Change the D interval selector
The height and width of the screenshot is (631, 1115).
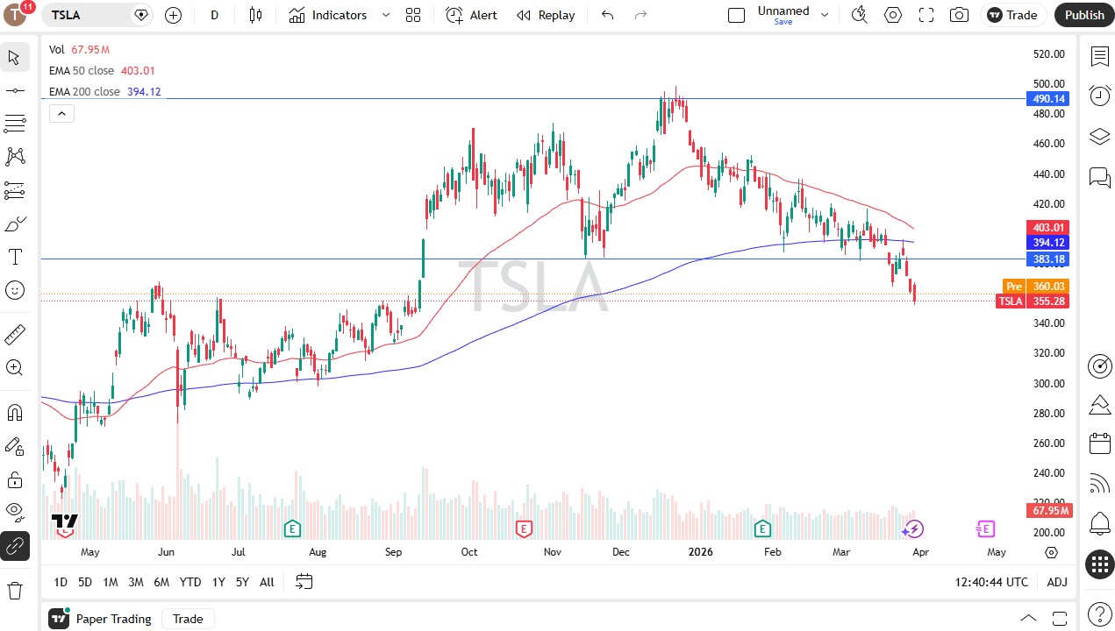[x=215, y=15]
